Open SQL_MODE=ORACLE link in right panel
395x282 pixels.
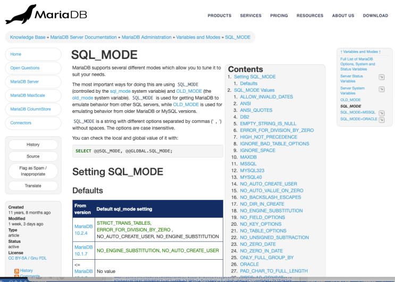359,119
